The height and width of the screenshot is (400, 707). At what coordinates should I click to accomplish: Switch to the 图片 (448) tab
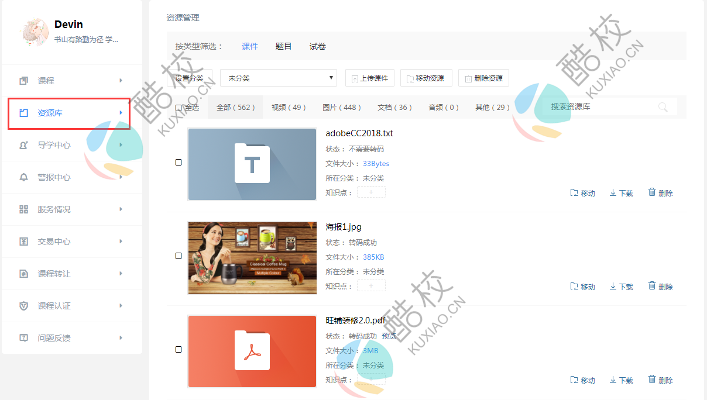[x=342, y=108]
